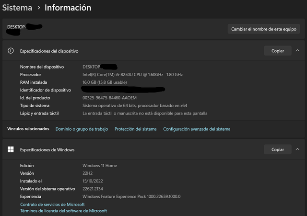Click the Tipo de sistema label
The height and width of the screenshot is (216, 307).
[35, 106]
